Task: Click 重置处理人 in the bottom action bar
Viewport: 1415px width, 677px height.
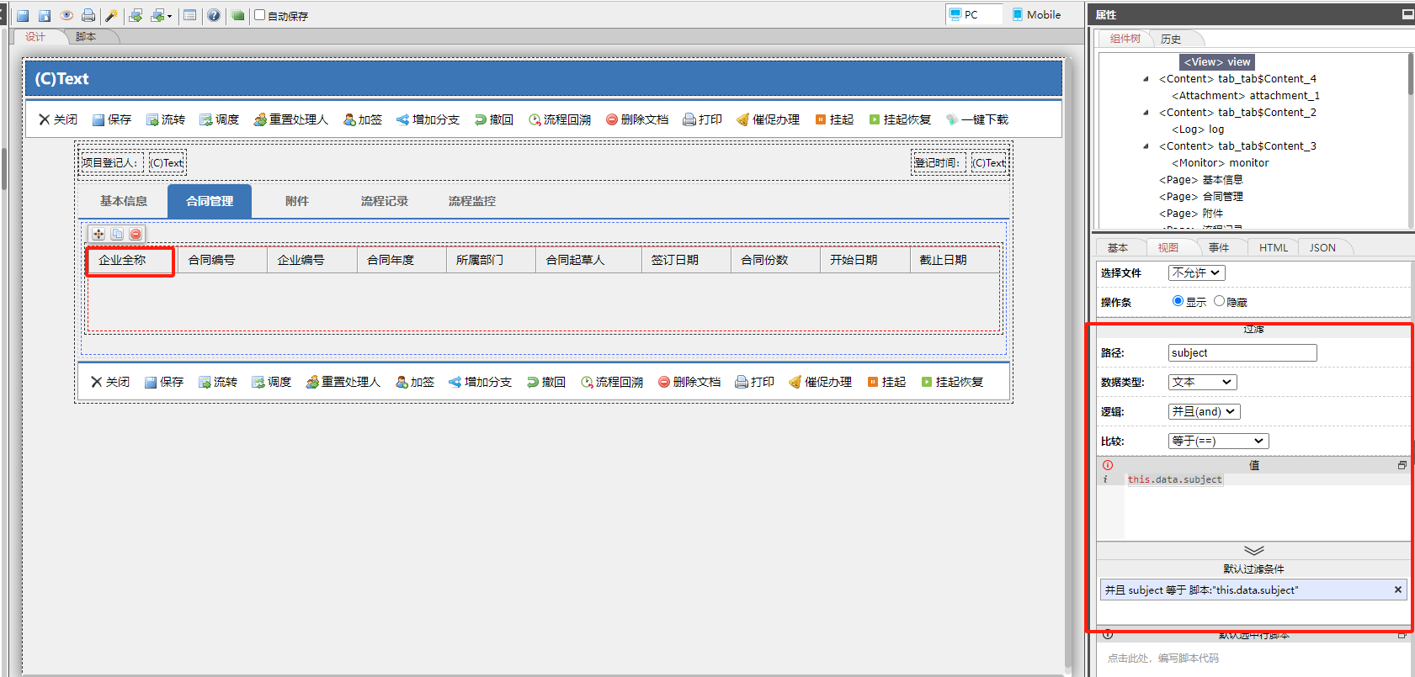Action: pos(343,382)
